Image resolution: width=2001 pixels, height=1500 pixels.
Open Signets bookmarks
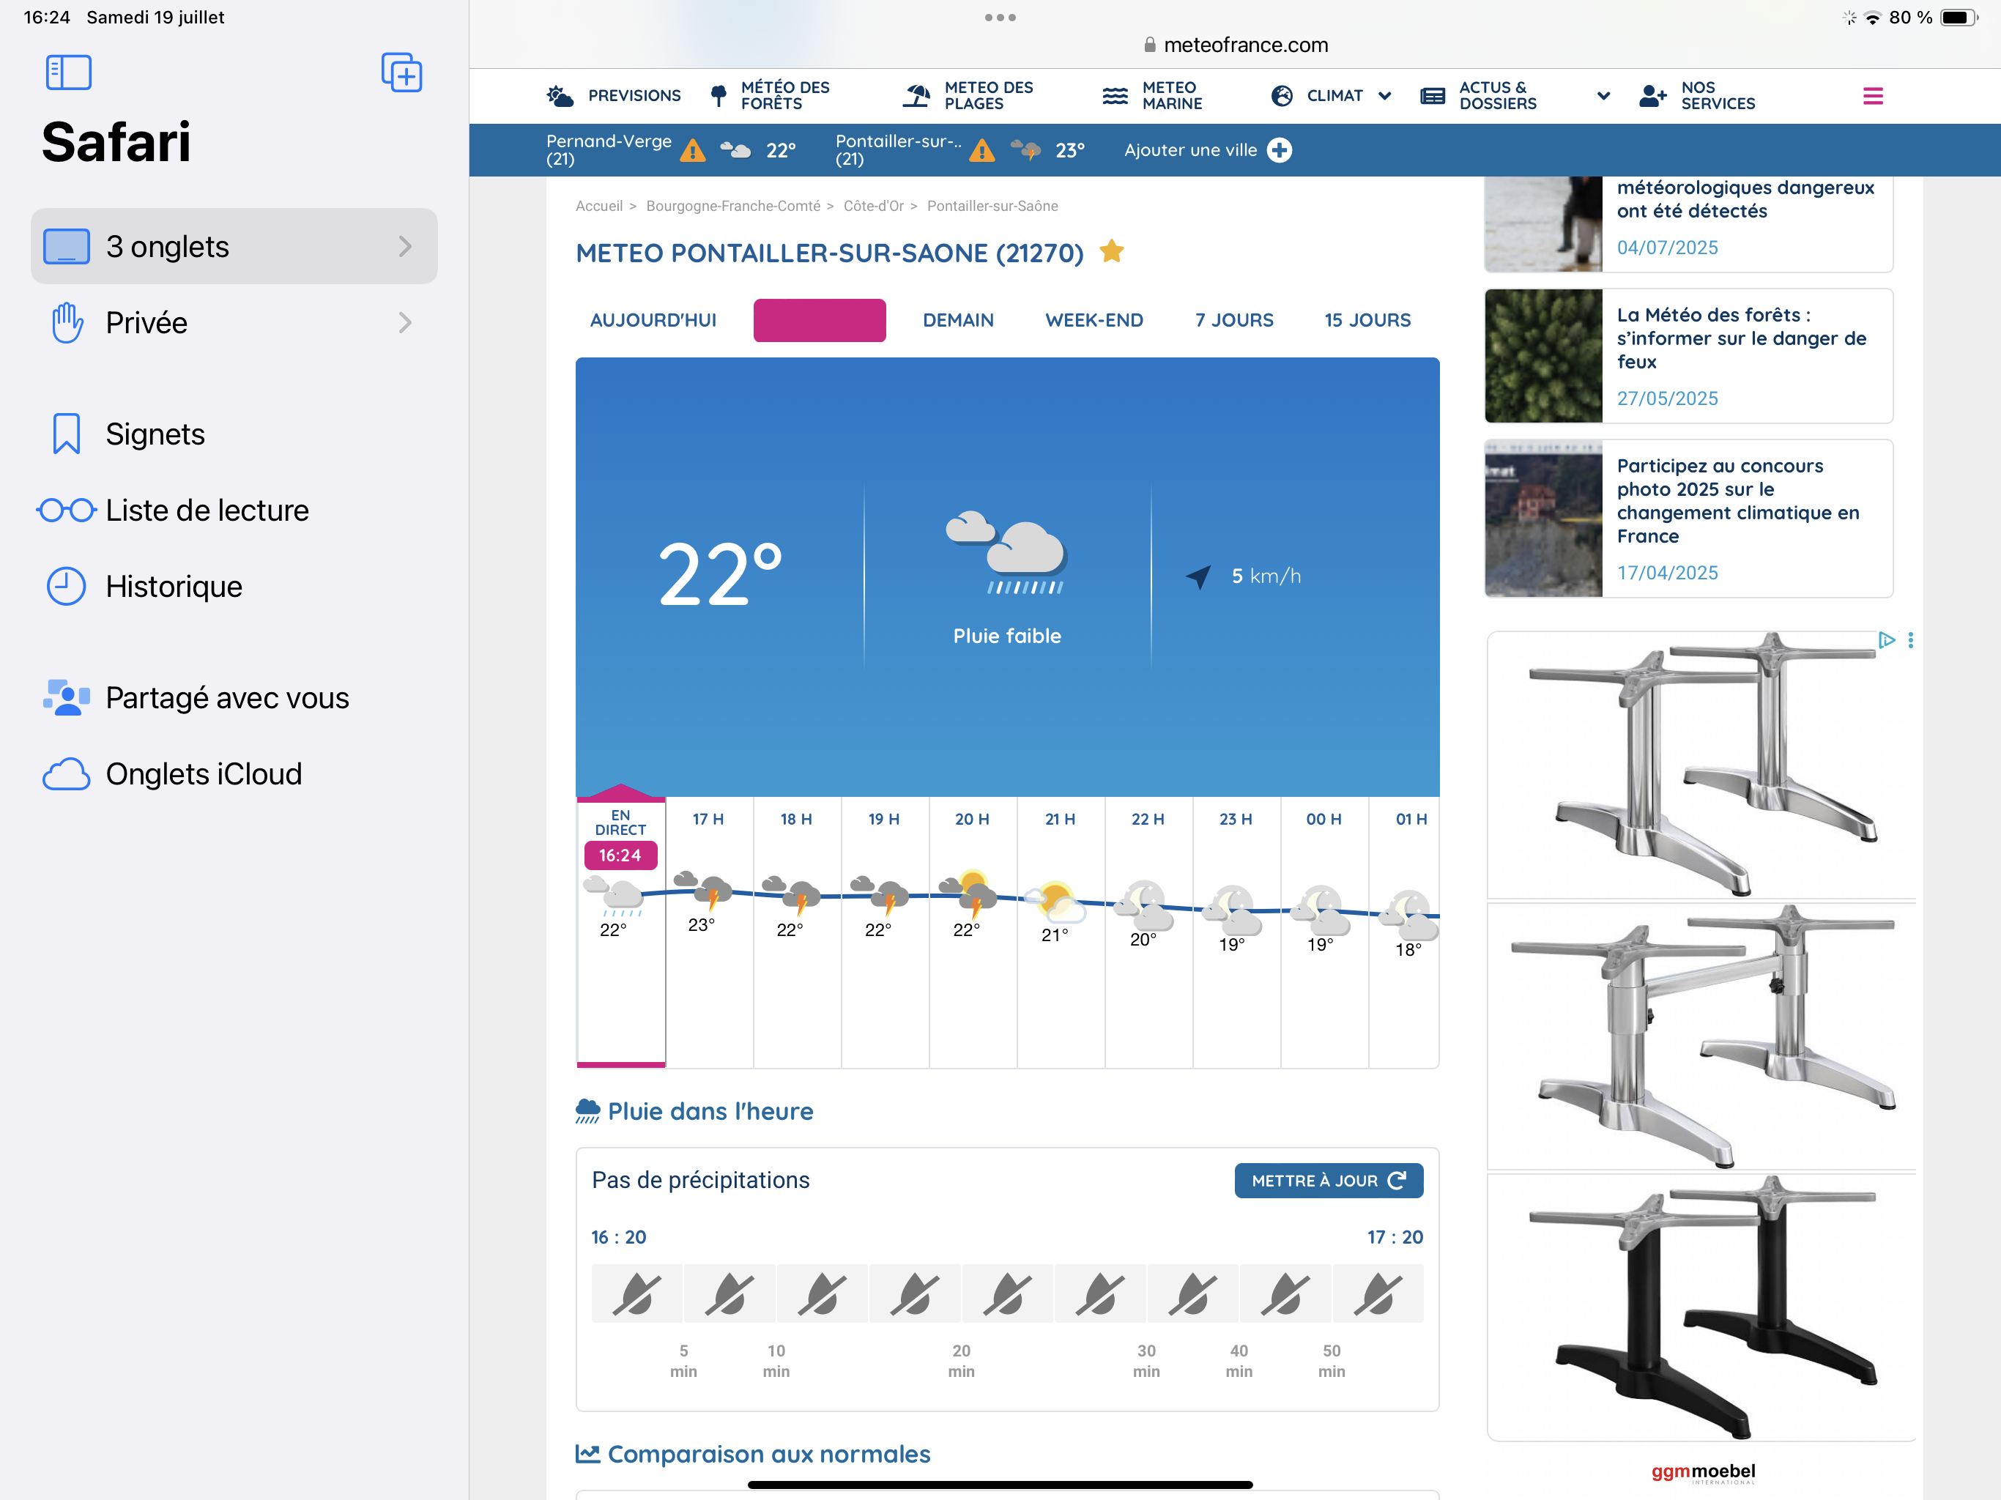coord(234,434)
